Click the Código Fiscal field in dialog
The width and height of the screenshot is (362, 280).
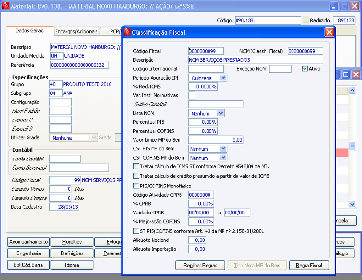point(206,51)
